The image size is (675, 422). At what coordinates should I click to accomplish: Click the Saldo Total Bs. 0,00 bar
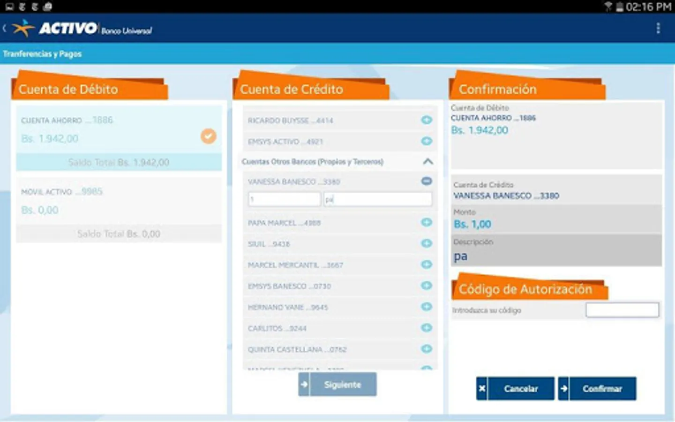click(x=119, y=234)
